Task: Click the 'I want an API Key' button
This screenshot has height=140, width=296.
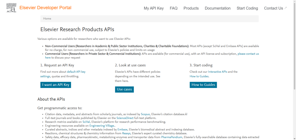Action: (56, 85)
